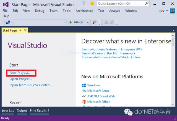Click the Open Project... link
177x121 pixels.
click(21, 79)
